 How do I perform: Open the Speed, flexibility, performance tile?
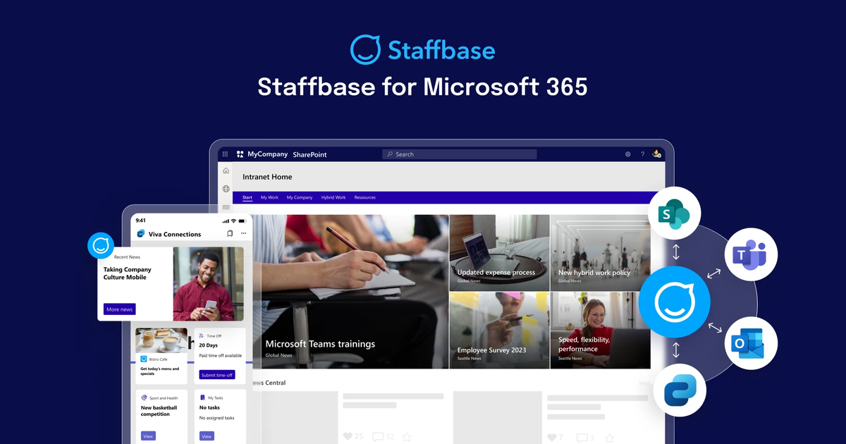600,331
